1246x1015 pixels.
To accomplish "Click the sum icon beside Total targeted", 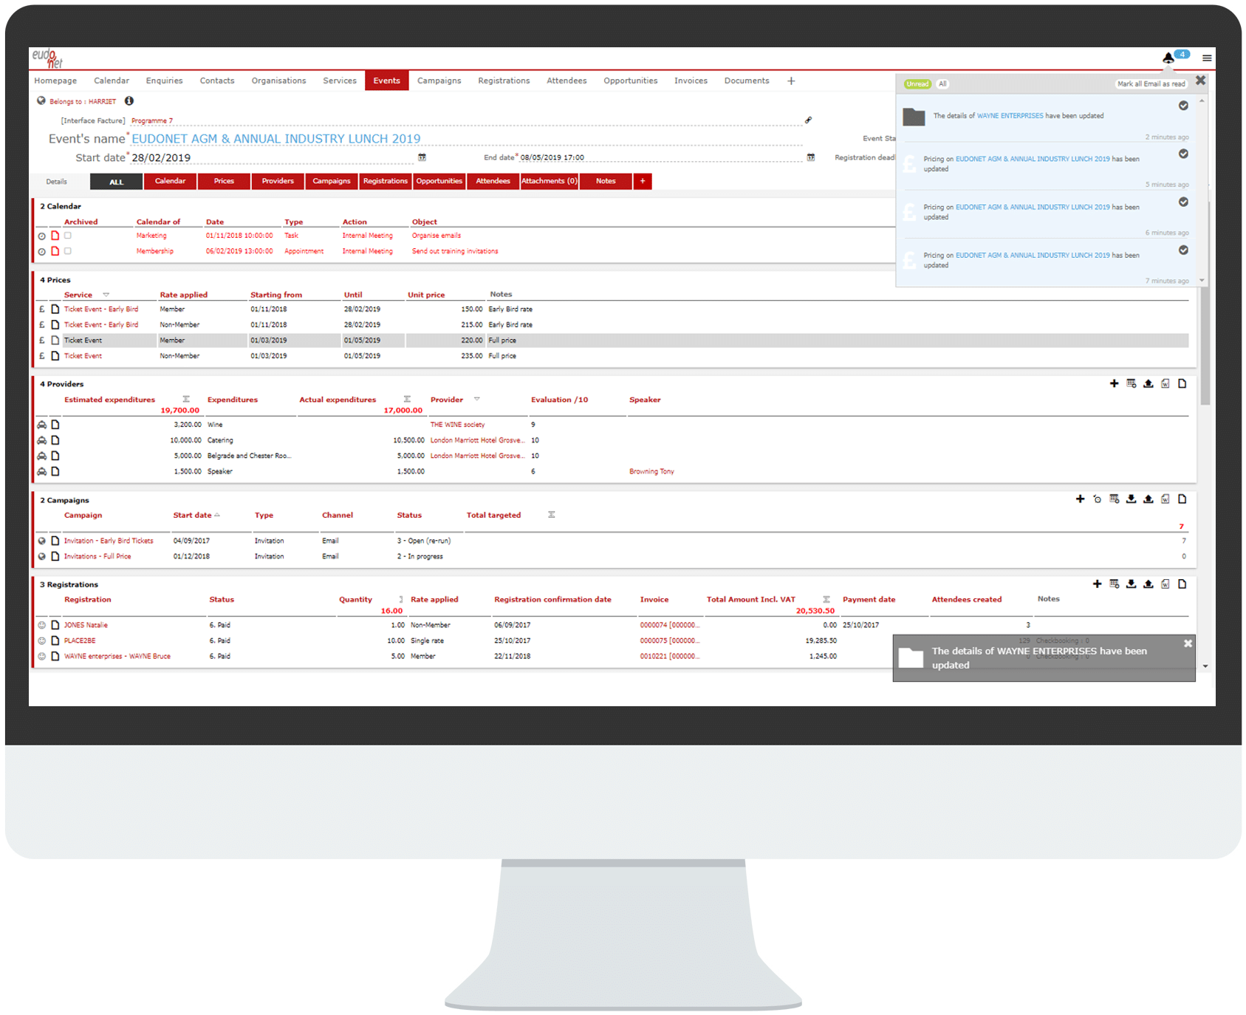I will click(x=551, y=515).
